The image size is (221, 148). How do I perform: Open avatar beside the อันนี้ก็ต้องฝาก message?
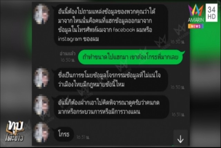coord(41,105)
